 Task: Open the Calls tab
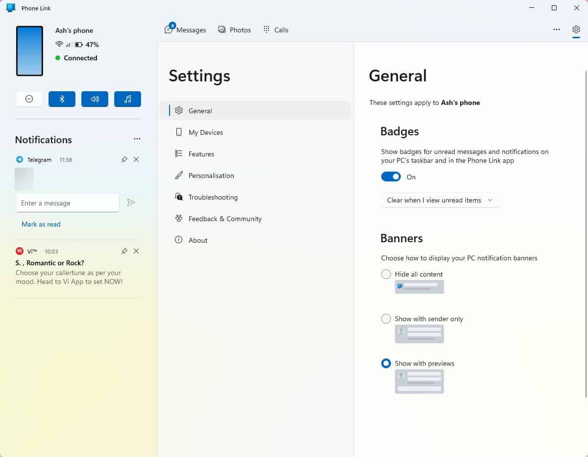click(275, 29)
